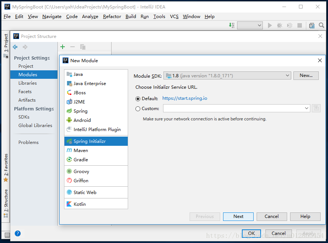Click the Run with Coverage icon
This screenshot has height=243, width=328.
coord(290,25)
